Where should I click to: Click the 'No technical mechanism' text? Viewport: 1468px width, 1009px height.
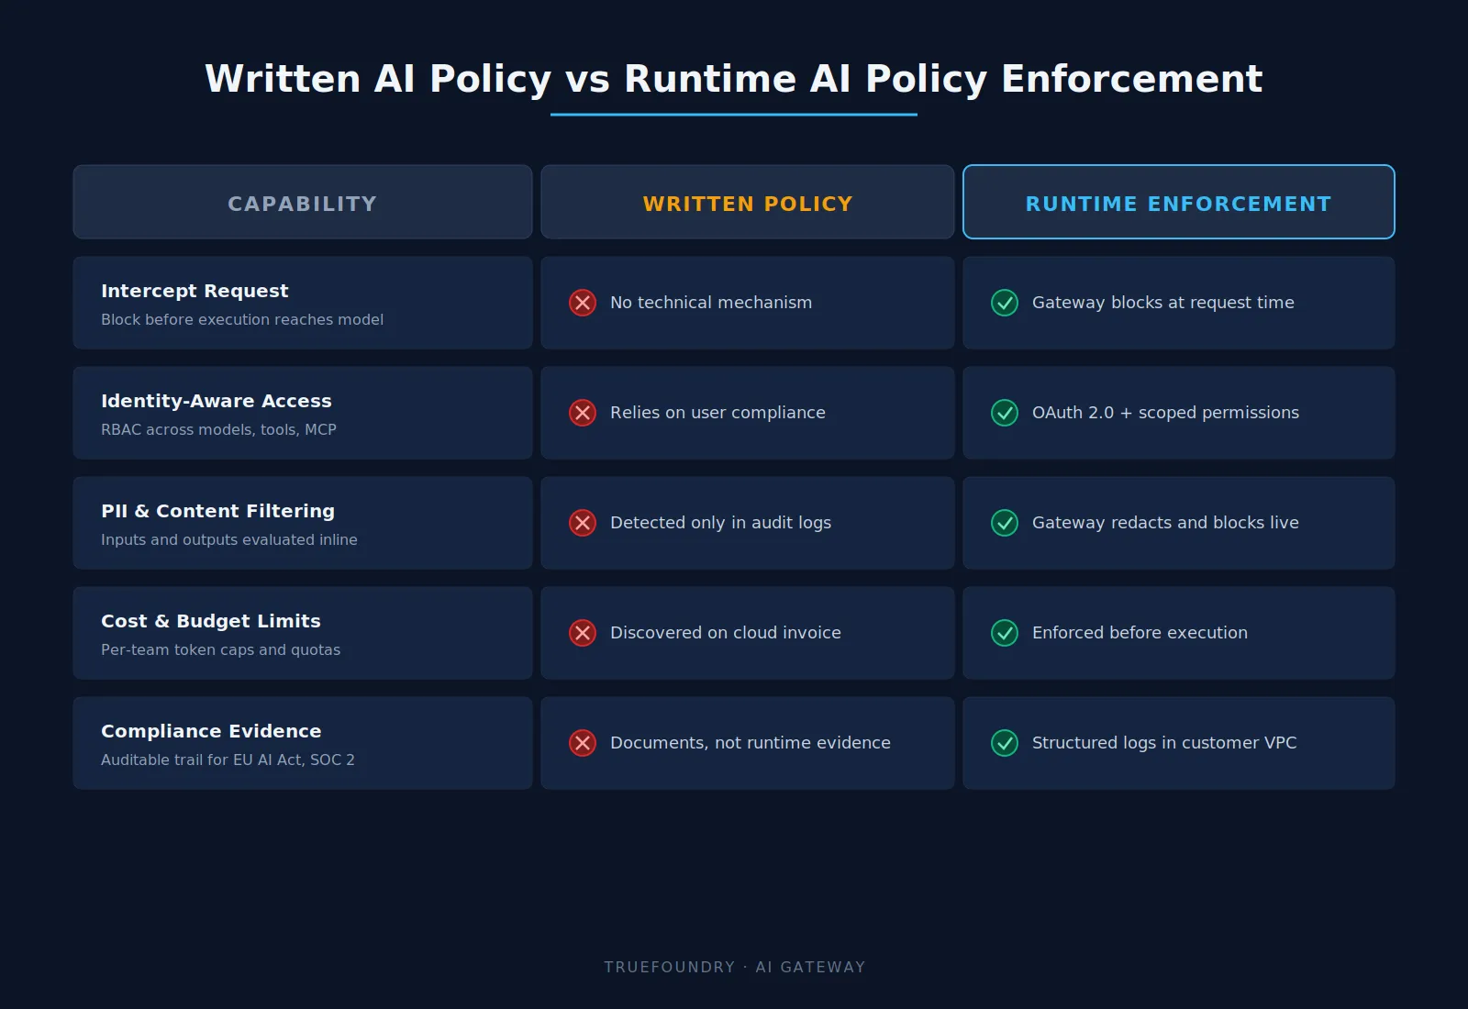coord(711,303)
